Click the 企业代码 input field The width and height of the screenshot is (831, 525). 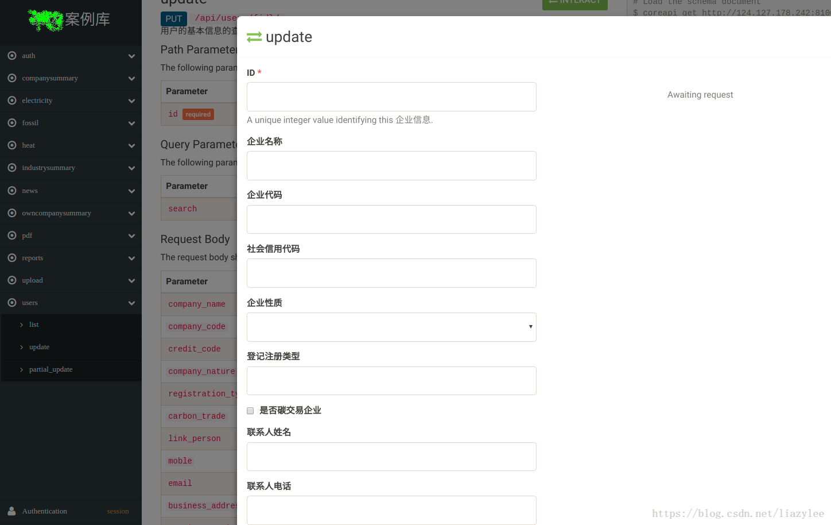click(x=391, y=219)
